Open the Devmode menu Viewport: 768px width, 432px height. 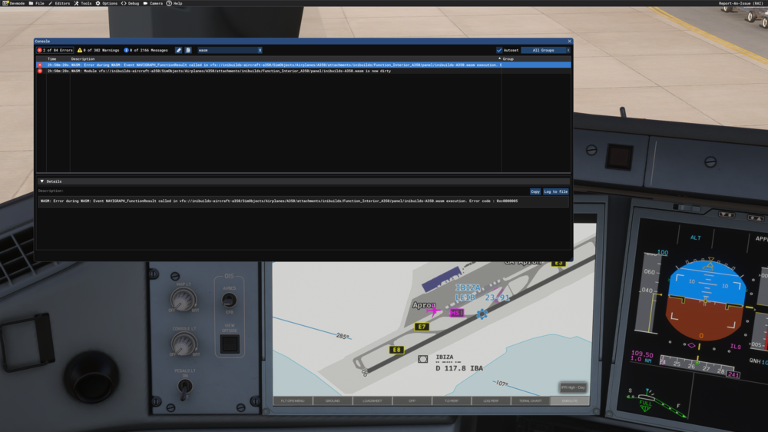(x=14, y=3)
